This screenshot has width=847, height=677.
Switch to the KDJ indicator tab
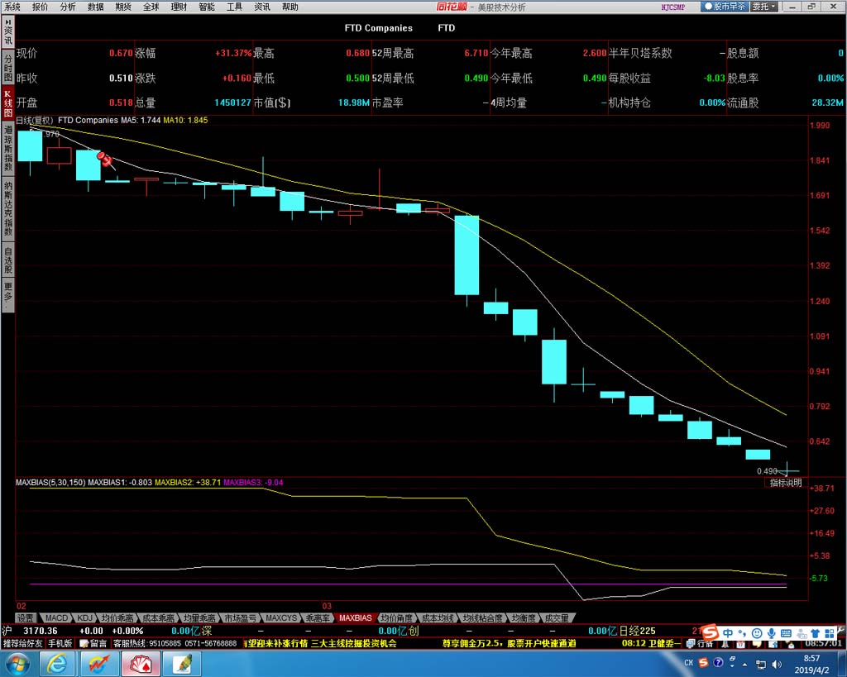[x=85, y=617]
